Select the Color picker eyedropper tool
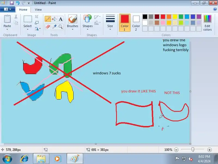The height and width of the screenshot is (164, 218). click(x=54, y=27)
